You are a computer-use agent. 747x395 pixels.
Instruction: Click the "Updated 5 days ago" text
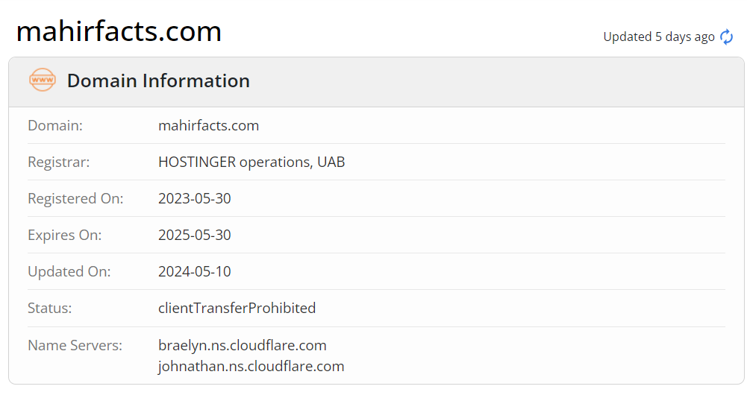[x=658, y=37]
